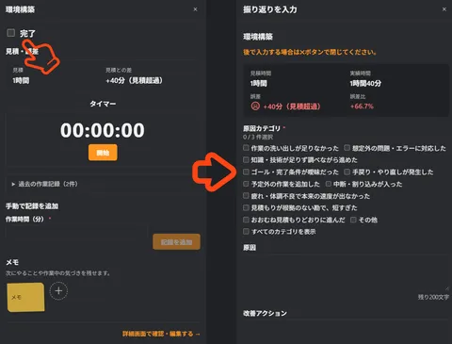The image size is (452, 344).
Task: Click the タイマー heading
Action: point(103,104)
